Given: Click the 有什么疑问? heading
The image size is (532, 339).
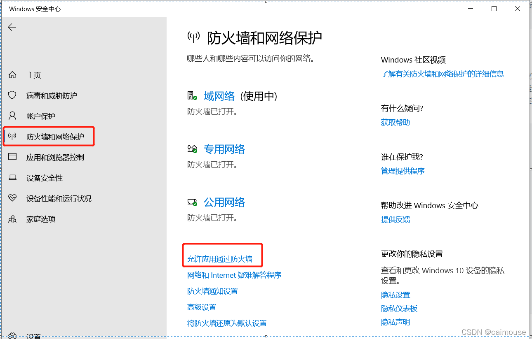Looking at the screenshot, I should click(x=402, y=108).
